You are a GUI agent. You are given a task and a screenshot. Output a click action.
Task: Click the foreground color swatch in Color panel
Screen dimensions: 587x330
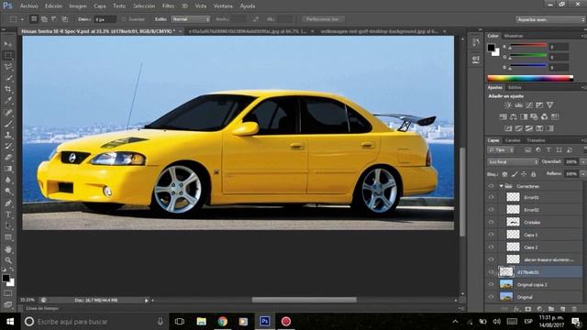click(x=491, y=48)
